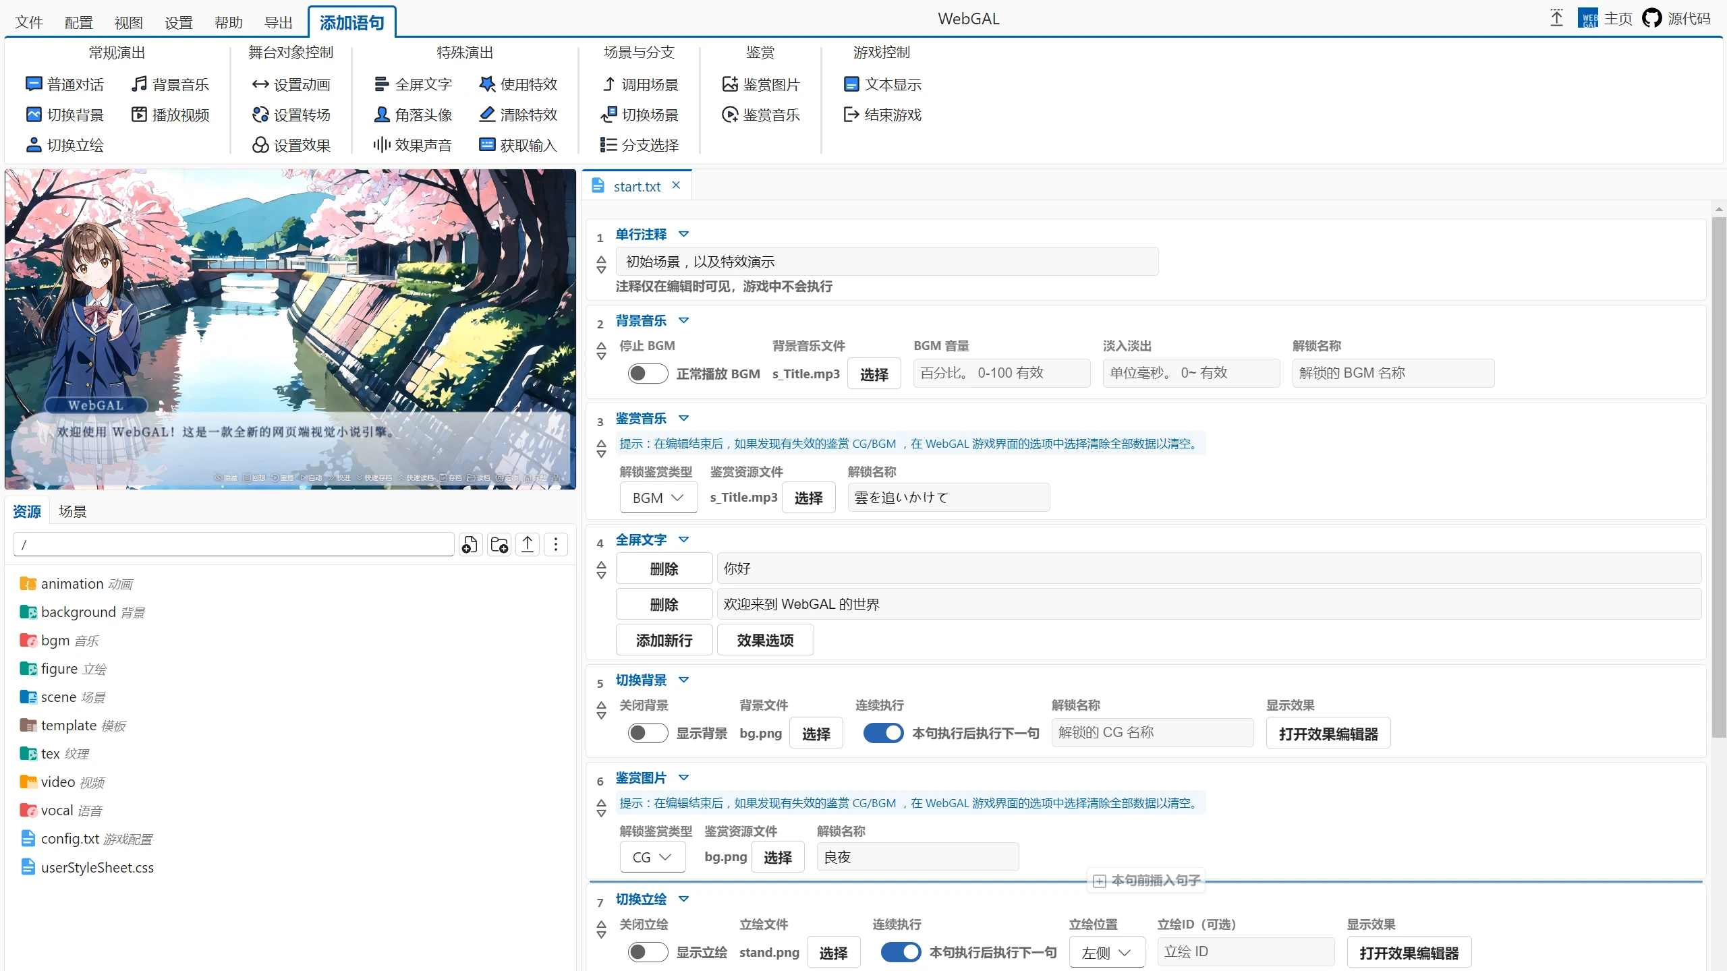Expand the 单行注释 statement dropdown
Screen dimensions: 1727x971
(683, 234)
